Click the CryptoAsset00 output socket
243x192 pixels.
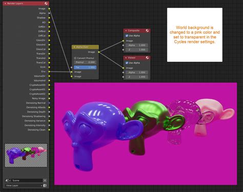click(x=49, y=85)
